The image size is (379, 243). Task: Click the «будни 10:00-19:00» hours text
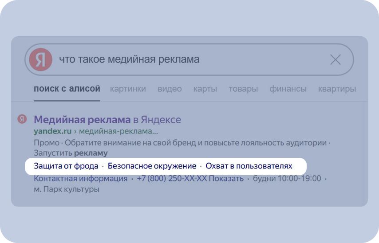287,179
